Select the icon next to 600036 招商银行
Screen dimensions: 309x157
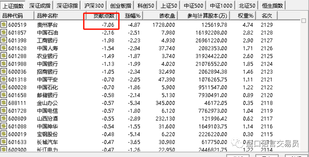tap(3, 72)
